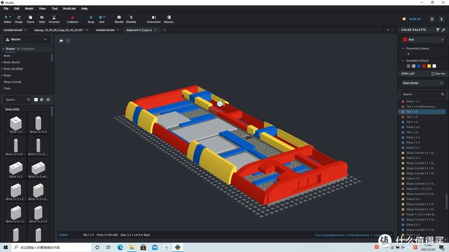Select the Brick 1 x 1 thumbnail
The height and width of the screenshot is (252, 449).
[16, 124]
